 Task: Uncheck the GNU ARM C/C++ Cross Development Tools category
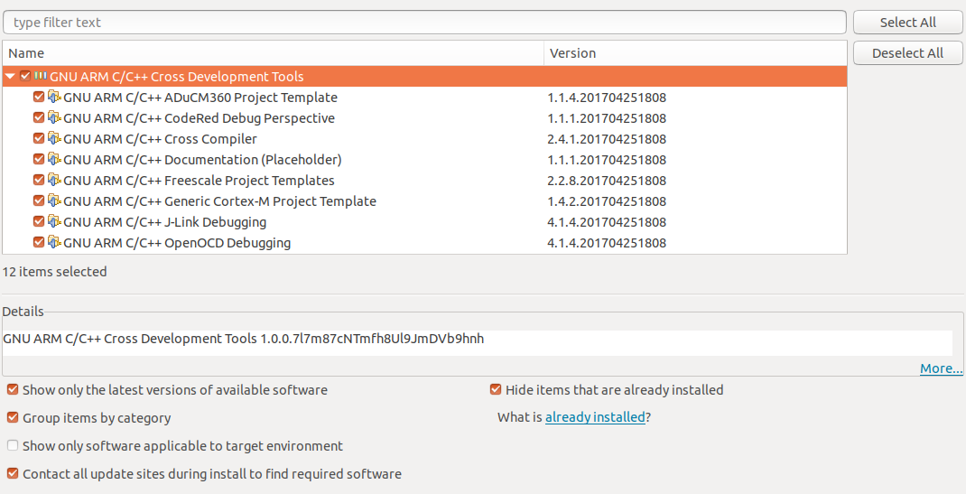point(25,76)
